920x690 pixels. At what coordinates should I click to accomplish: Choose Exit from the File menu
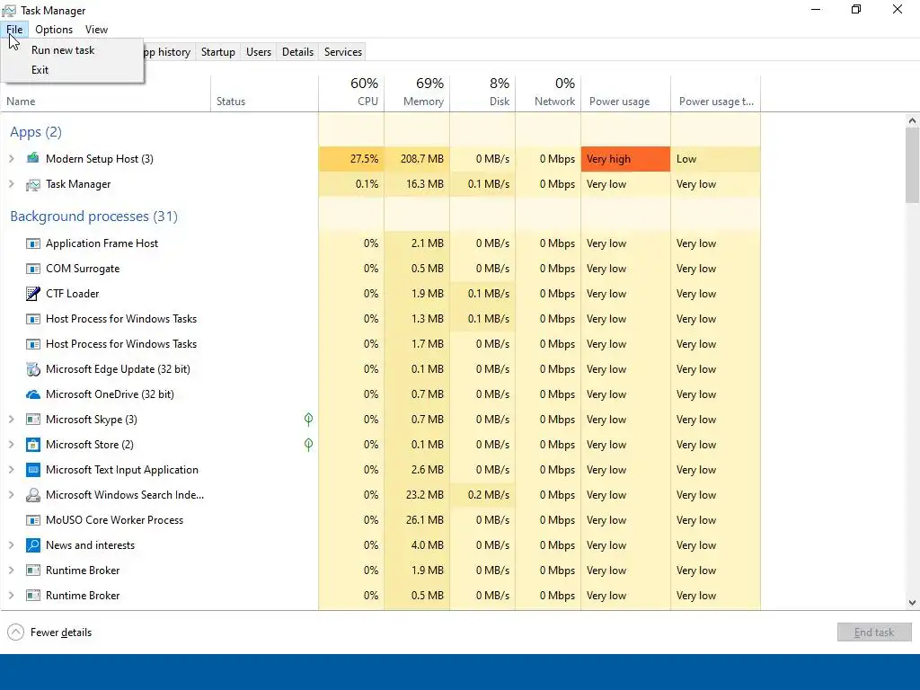(72, 70)
